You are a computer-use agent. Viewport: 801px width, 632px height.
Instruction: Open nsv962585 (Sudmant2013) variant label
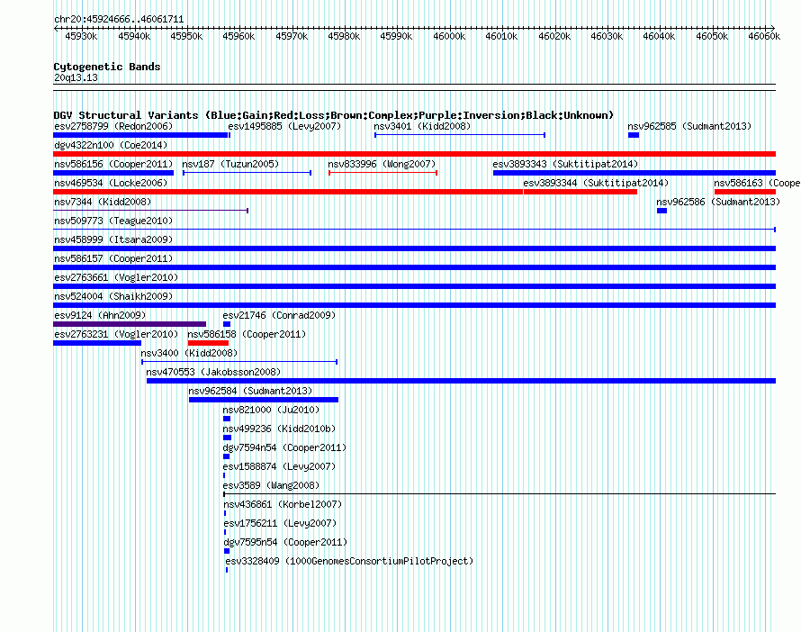[x=689, y=126]
